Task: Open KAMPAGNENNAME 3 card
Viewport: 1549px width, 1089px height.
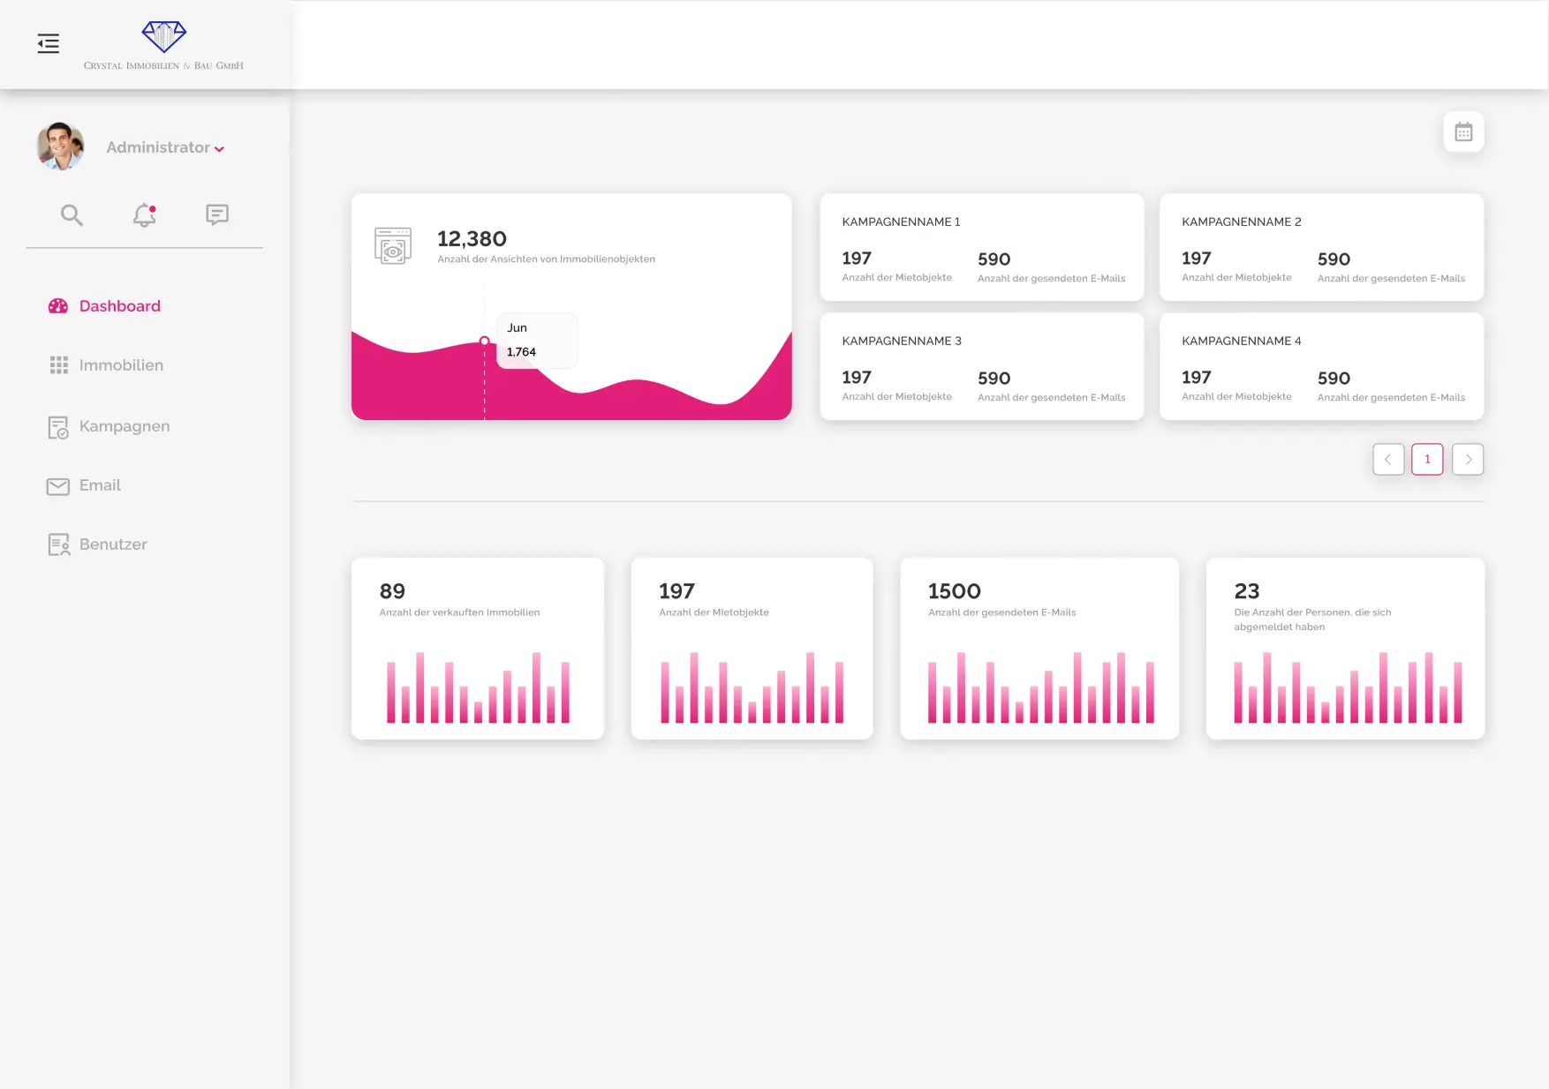Action: point(981,366)
